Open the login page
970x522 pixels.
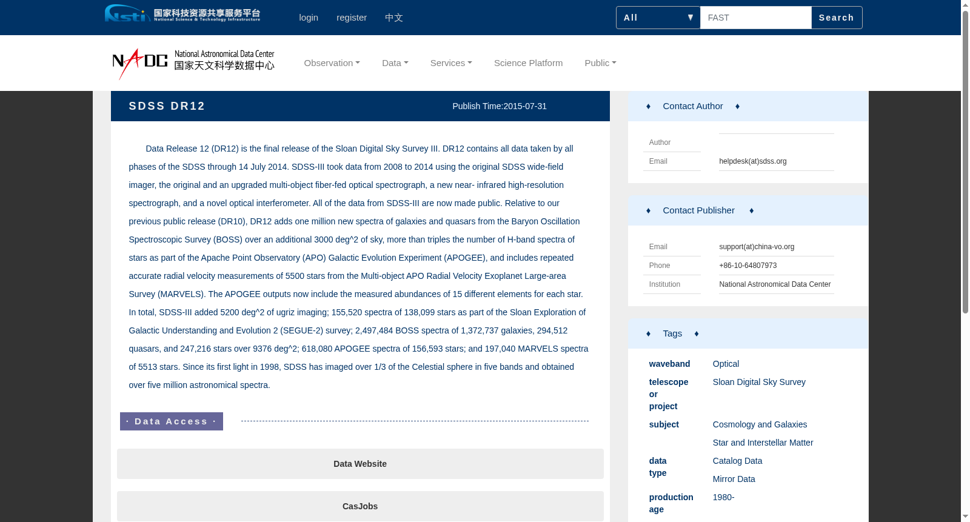click(x=309, y=18)
